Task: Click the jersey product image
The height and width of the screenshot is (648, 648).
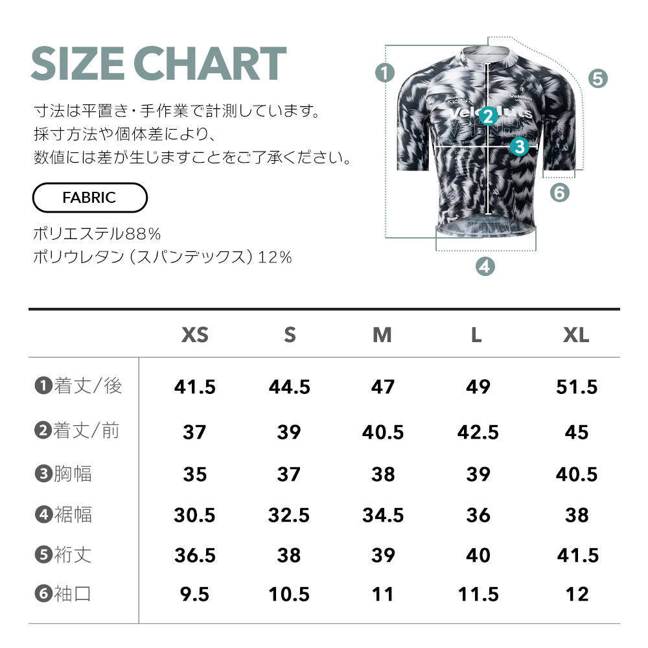Action: 487,143
